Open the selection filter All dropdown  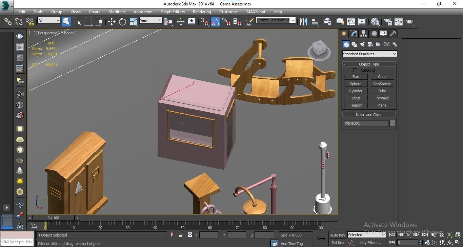click(x=49, y=20)
